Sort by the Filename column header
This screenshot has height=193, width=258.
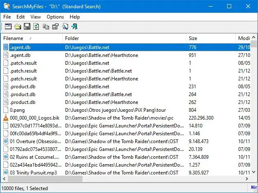pyautogui.click(x=32, y=38)
